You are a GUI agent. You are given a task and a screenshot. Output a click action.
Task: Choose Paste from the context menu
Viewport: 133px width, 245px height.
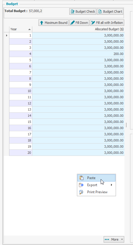[97, 178]
